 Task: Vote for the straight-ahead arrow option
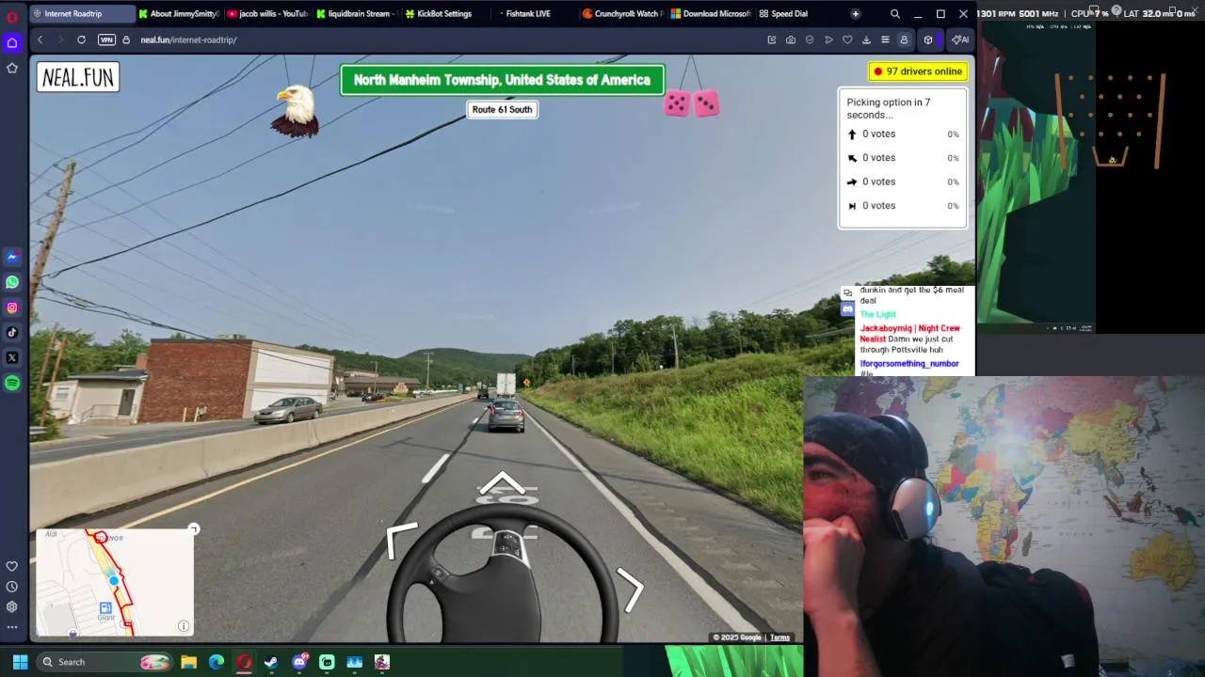pos(903,134)
